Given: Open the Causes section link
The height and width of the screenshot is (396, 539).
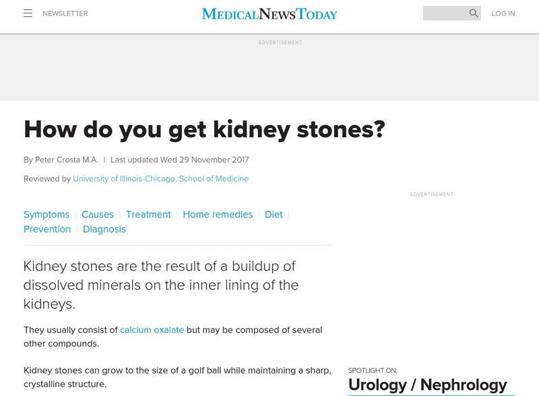Looking at the screenshot, I should point(97,214).
